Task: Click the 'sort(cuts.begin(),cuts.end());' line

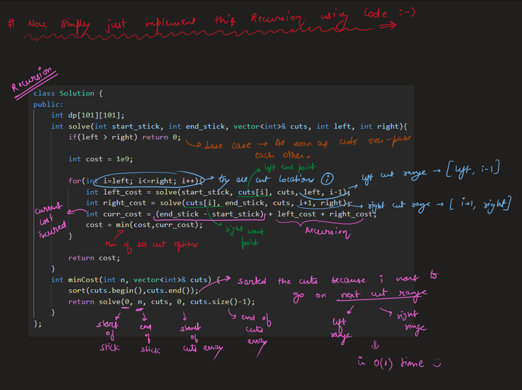Action: tap(133, 291)
